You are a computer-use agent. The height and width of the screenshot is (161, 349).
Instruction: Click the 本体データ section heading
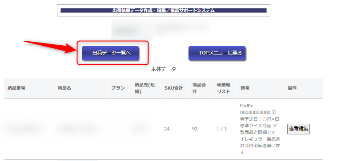pyautogui.click(x=164, y=69)
